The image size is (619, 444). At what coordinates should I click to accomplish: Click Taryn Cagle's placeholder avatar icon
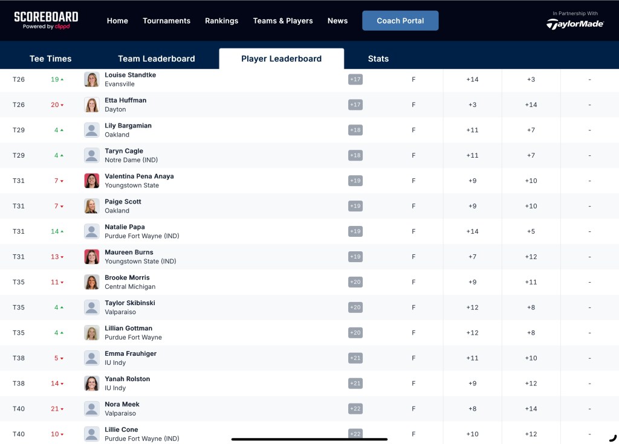92,156
